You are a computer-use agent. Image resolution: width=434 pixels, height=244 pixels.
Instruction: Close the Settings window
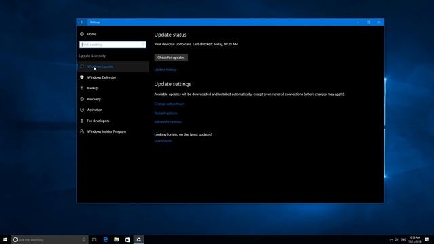(x=379, y=22)
